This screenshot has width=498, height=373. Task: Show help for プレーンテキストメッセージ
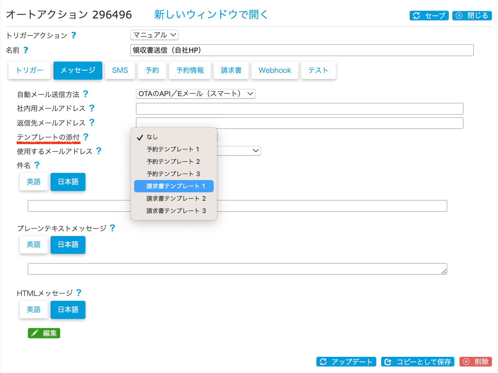pos(112,228)
